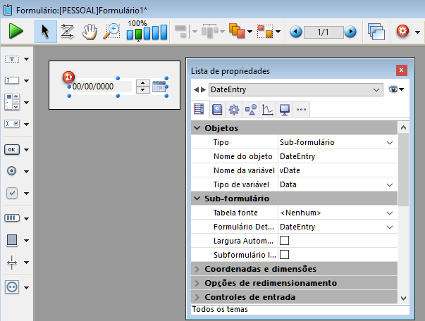The image size is (425, 321).
Task: Switch to the gear-icon properties tab
Action: coord(233,109)
